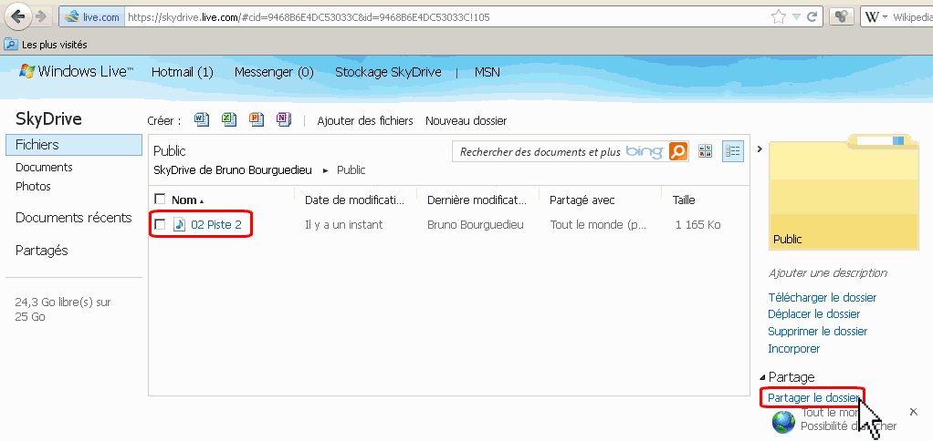Create a new OneNote notebook icon
The width and height of the screenshot is (933, 441).
click(x=284, y=120)
